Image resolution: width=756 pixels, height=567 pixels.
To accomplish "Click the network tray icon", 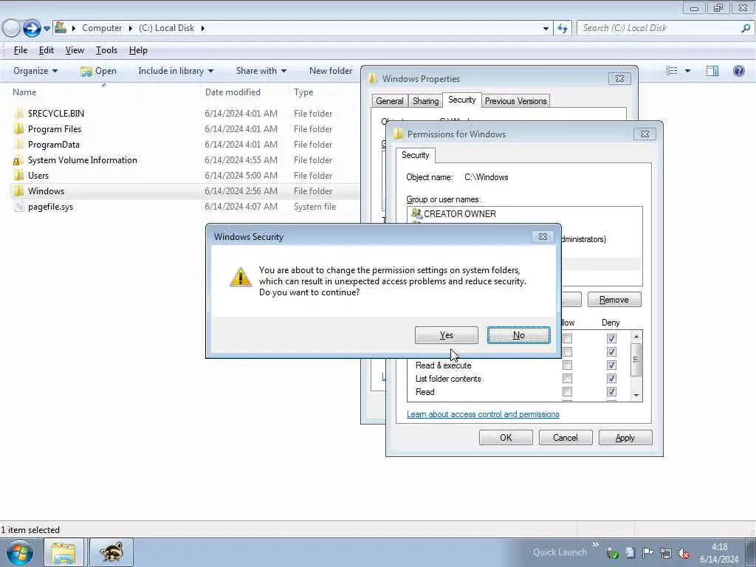I will pyautogui.click(x=666, y=553).
